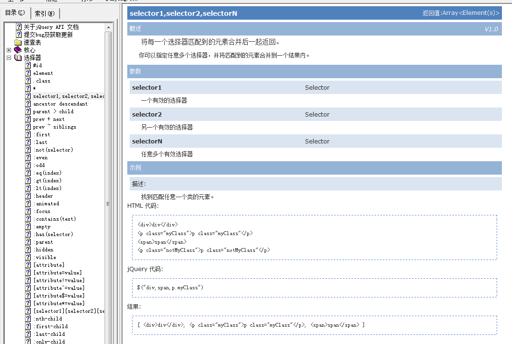Open the :hidden topic

click(43, 249)
